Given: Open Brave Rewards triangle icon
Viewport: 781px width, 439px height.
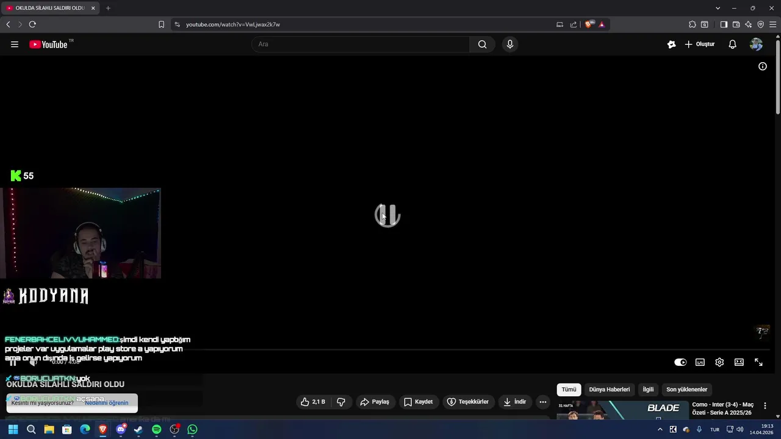Looking at the screenshot, I should click(602, 24).
